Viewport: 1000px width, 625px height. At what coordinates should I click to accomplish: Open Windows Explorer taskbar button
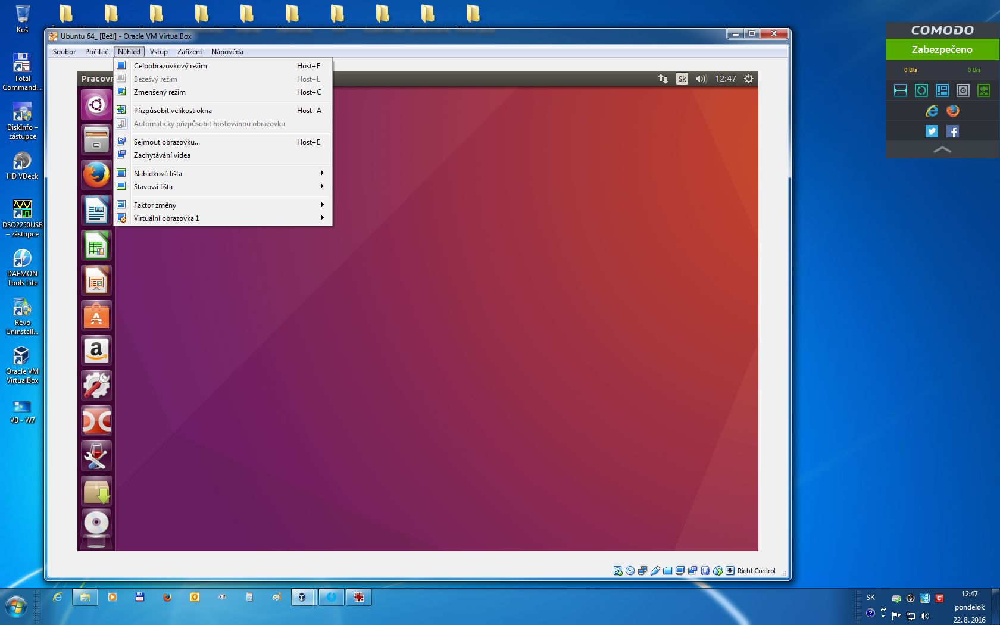click(85, 597)
